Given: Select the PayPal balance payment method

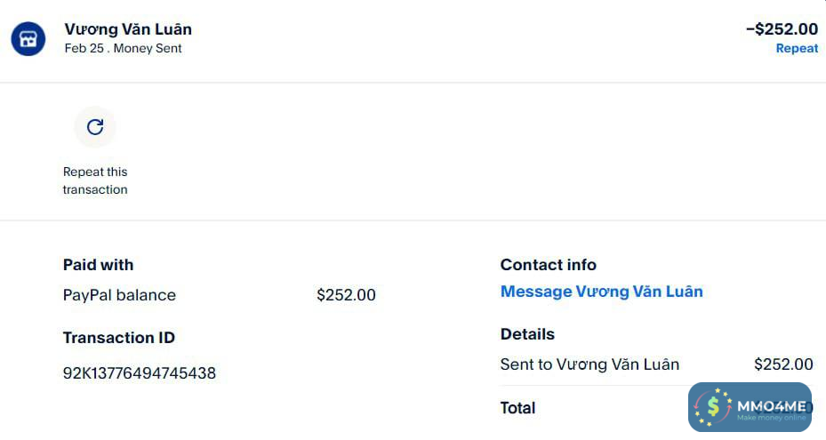Looking at the screenshot, I should pos(119,295).
